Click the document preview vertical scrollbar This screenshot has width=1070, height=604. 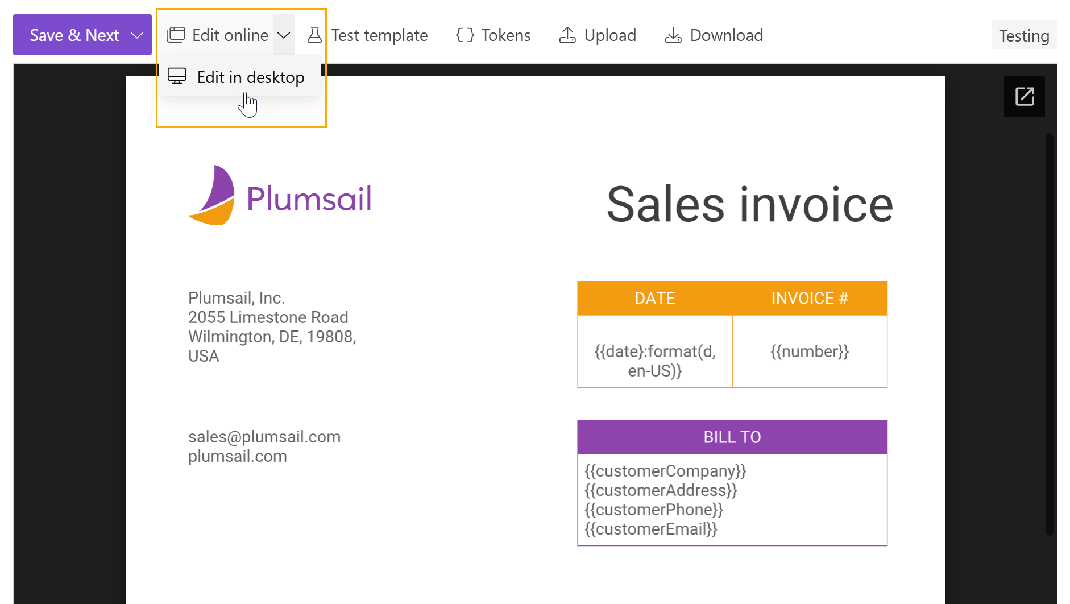1050,334
